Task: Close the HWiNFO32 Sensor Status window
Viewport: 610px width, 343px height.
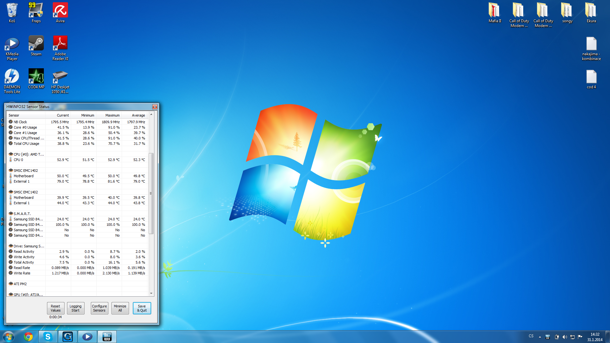Action: [x=155, y=107]
